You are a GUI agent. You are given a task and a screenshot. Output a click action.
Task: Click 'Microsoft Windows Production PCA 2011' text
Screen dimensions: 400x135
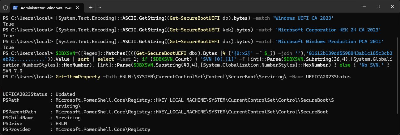[x=329, y=42]
